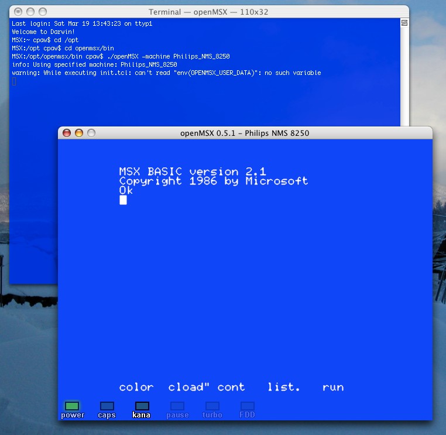Click the openMSX 0.5.1 title bar
Image resolution: width=446 pixels, height=435 pixels.
[245, 133]
